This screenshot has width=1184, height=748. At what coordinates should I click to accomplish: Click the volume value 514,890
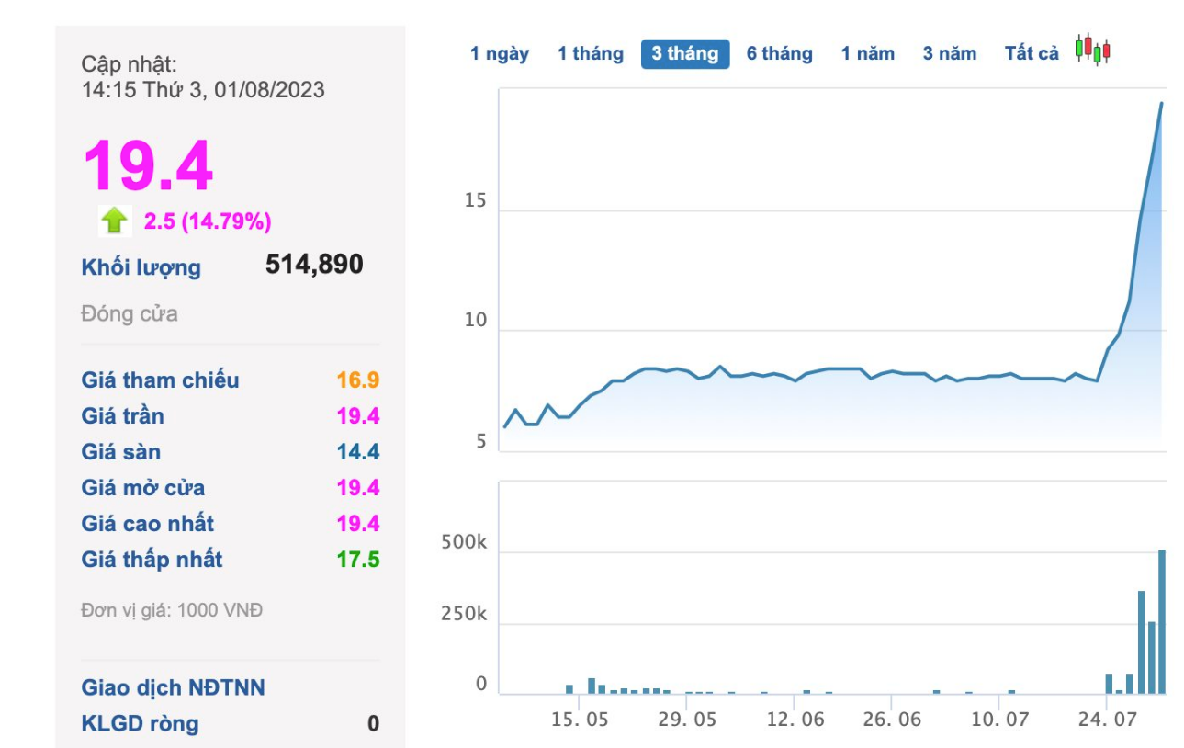[x=314, y=265]
